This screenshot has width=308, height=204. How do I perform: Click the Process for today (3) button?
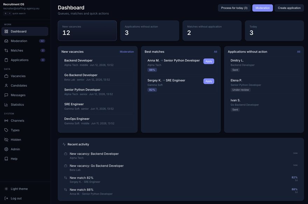(x=234, y=8)
